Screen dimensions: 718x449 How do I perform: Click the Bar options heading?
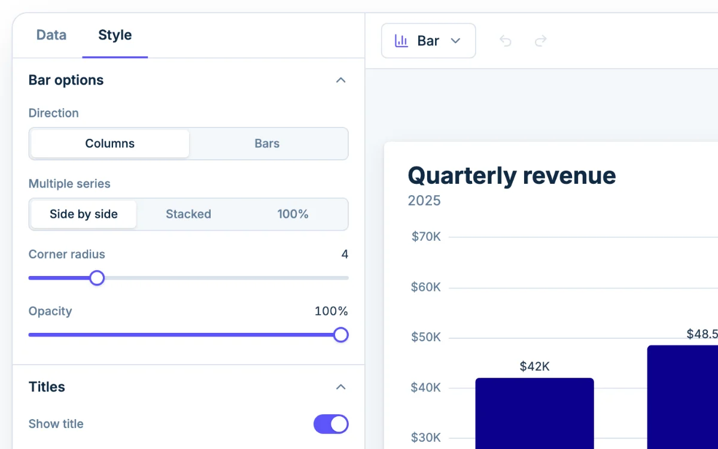tap(66, 80)
